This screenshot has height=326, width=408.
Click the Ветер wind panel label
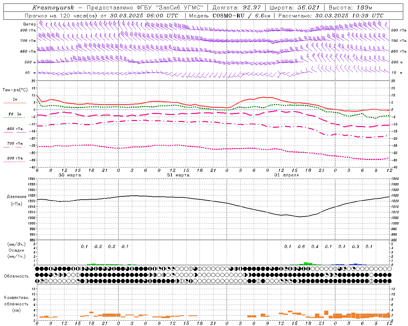click(x=30, y=24)
